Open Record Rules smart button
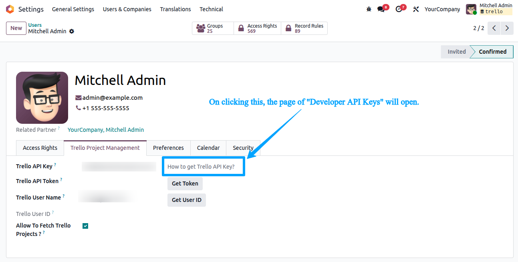Viewport: 518px width, 262px height. coord(304,28)
